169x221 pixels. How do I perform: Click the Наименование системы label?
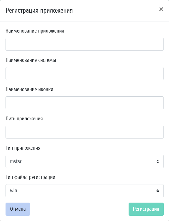[x=31, y=60]
